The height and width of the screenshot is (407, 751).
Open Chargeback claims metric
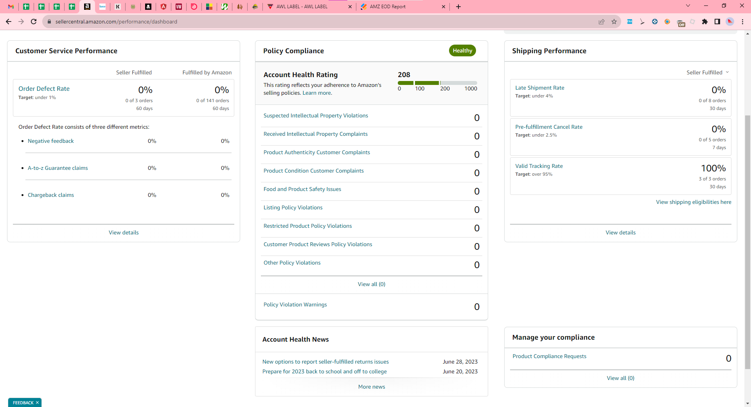point(51,195)
